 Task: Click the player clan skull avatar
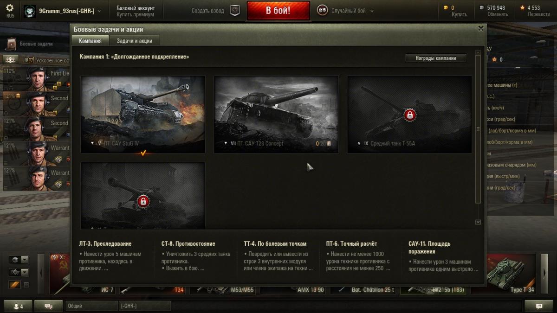[x=30, y=11]
